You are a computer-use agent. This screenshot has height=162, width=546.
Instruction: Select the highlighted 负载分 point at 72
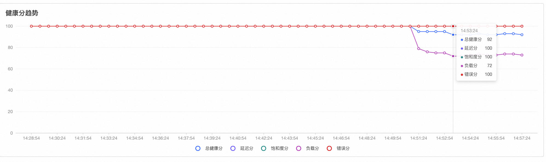coord(453,56)
